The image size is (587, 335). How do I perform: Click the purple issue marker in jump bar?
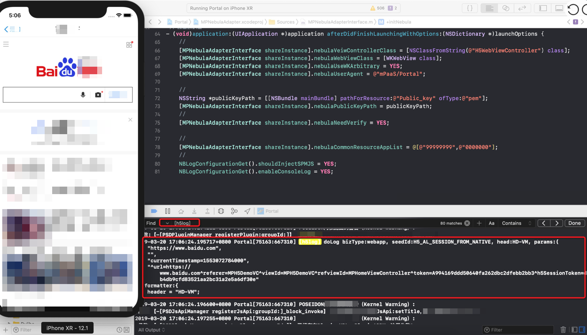575,22
